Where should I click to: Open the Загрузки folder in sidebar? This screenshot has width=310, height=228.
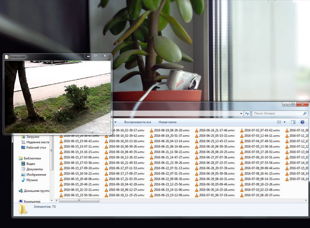point(33,137)
